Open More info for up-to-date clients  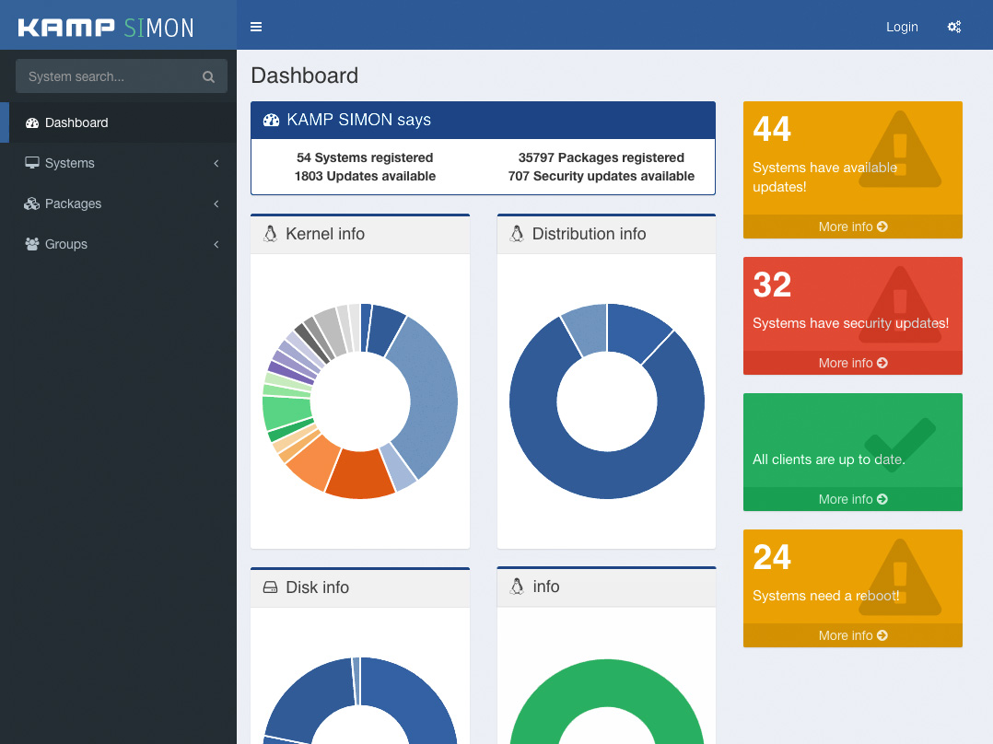click(x=852, y=499)
